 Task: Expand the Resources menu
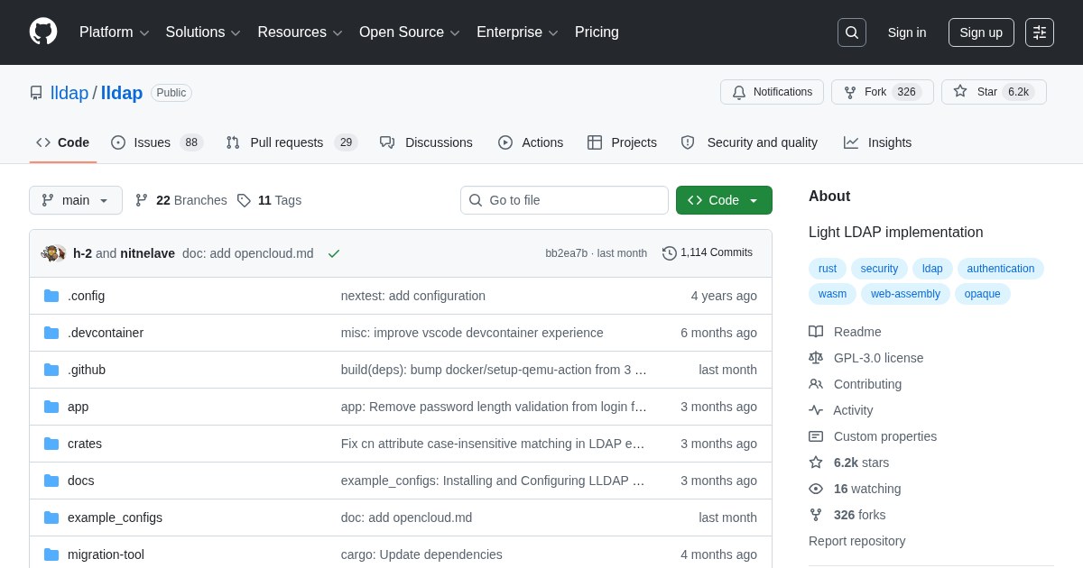pyautogui.click(x=301, y=32)
